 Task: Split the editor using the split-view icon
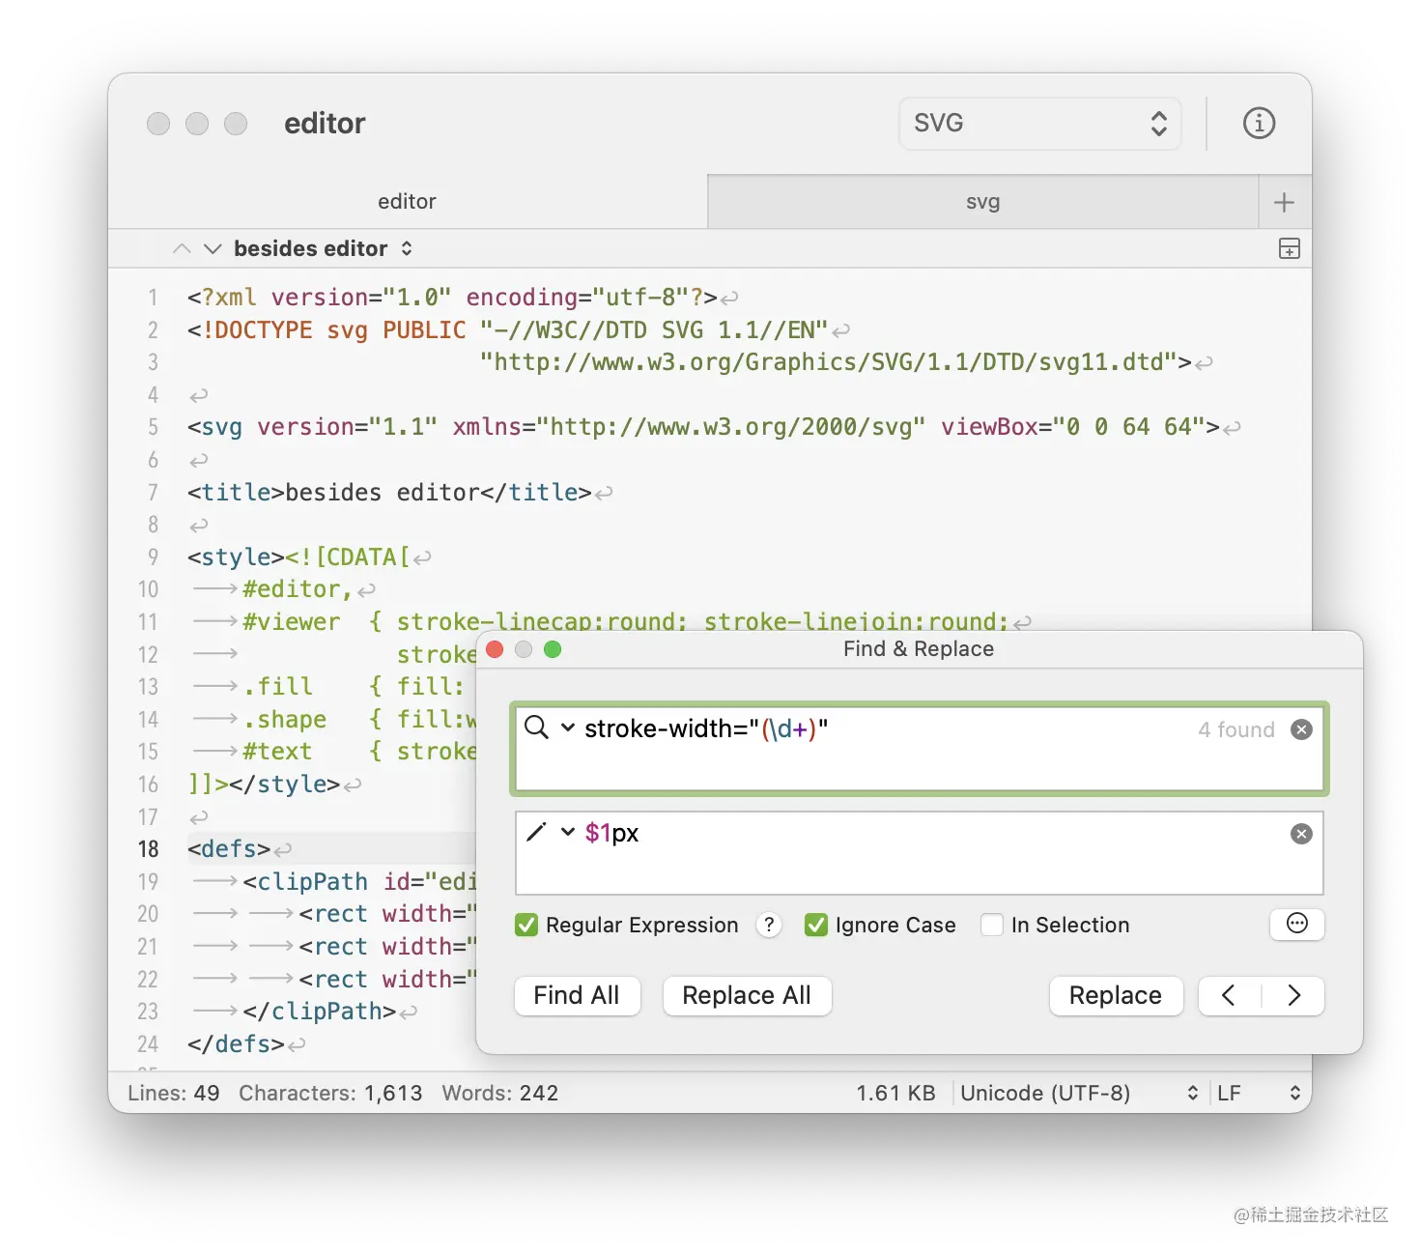click(1289, 248)
